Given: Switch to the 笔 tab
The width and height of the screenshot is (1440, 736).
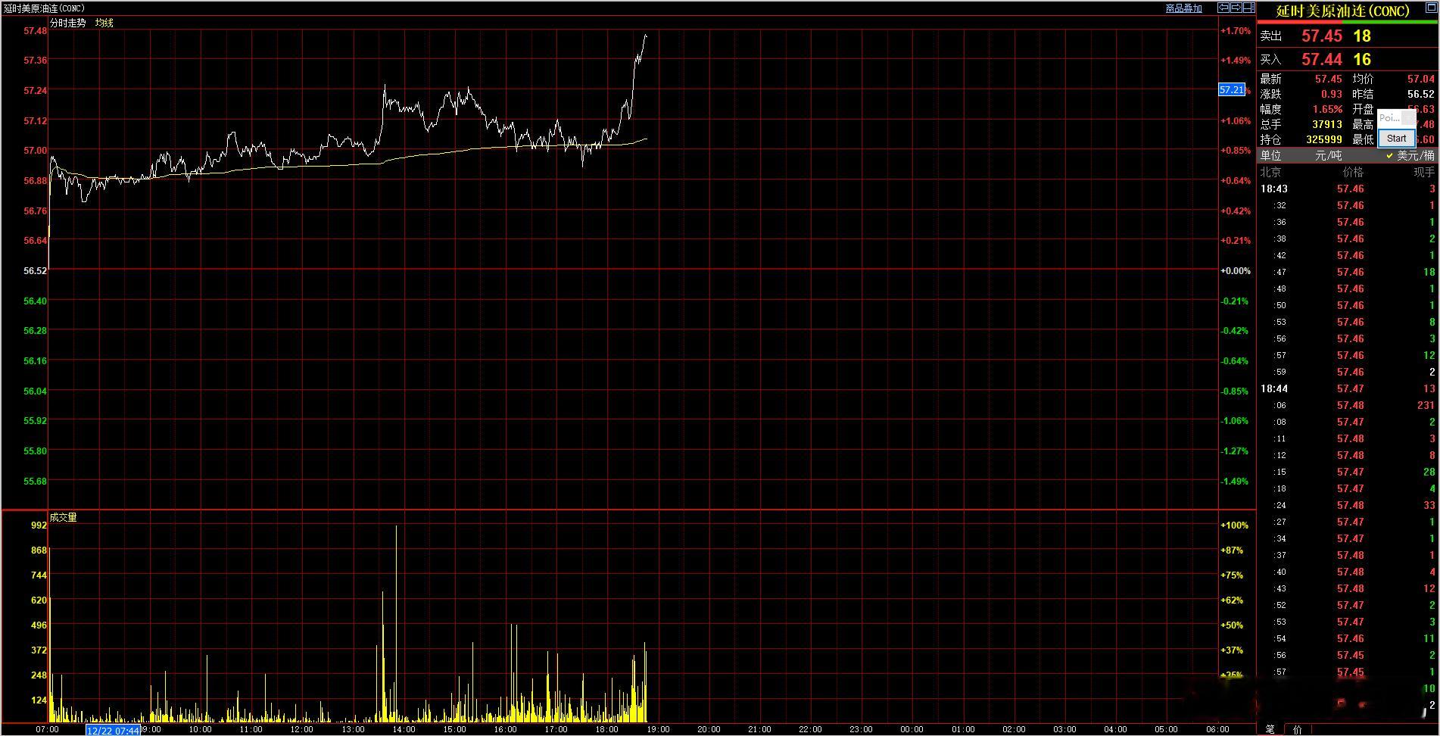Looking at the screenshot, I should (1270, 729).
